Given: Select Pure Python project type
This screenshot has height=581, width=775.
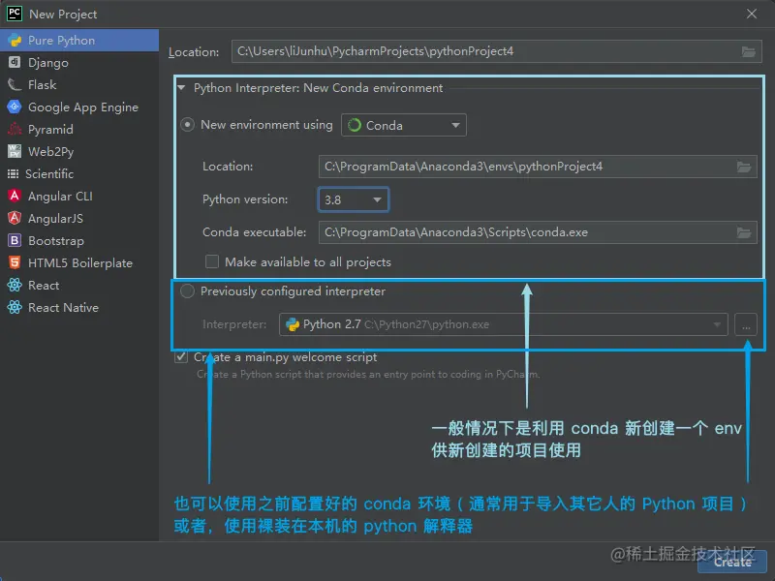Looking at the screenshot, I should tap(79, 41).
